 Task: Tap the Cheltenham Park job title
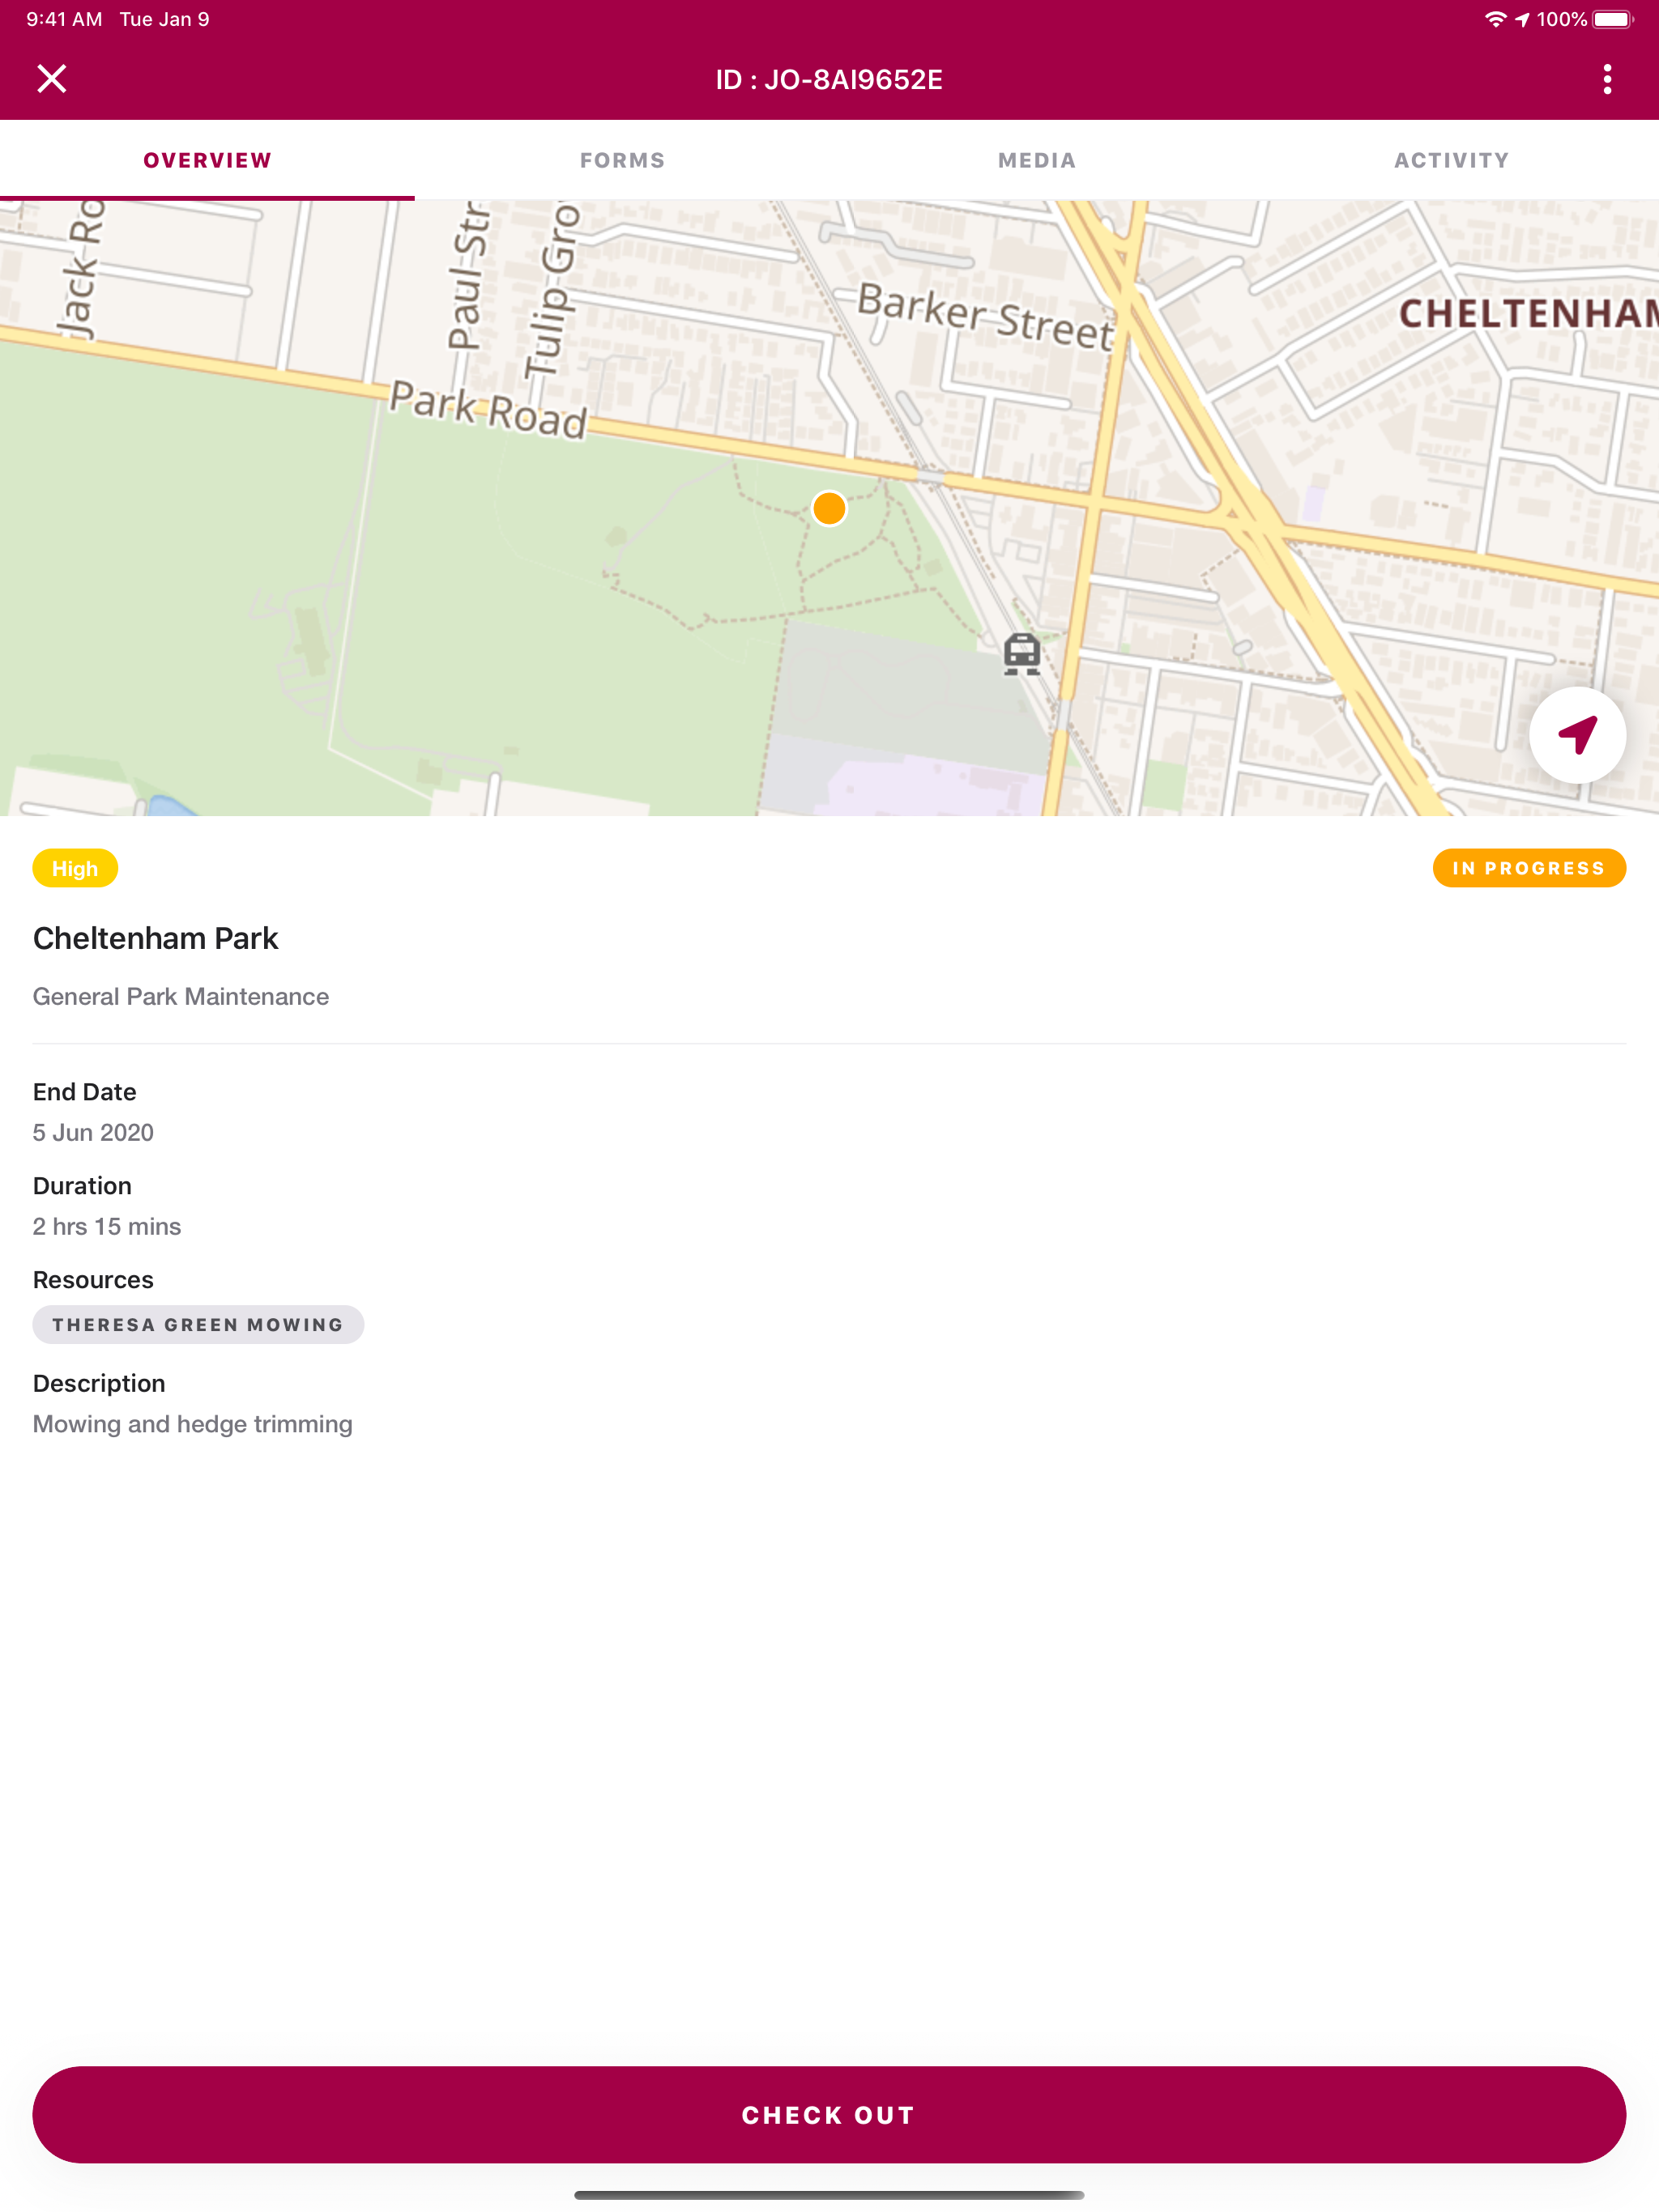155,938
